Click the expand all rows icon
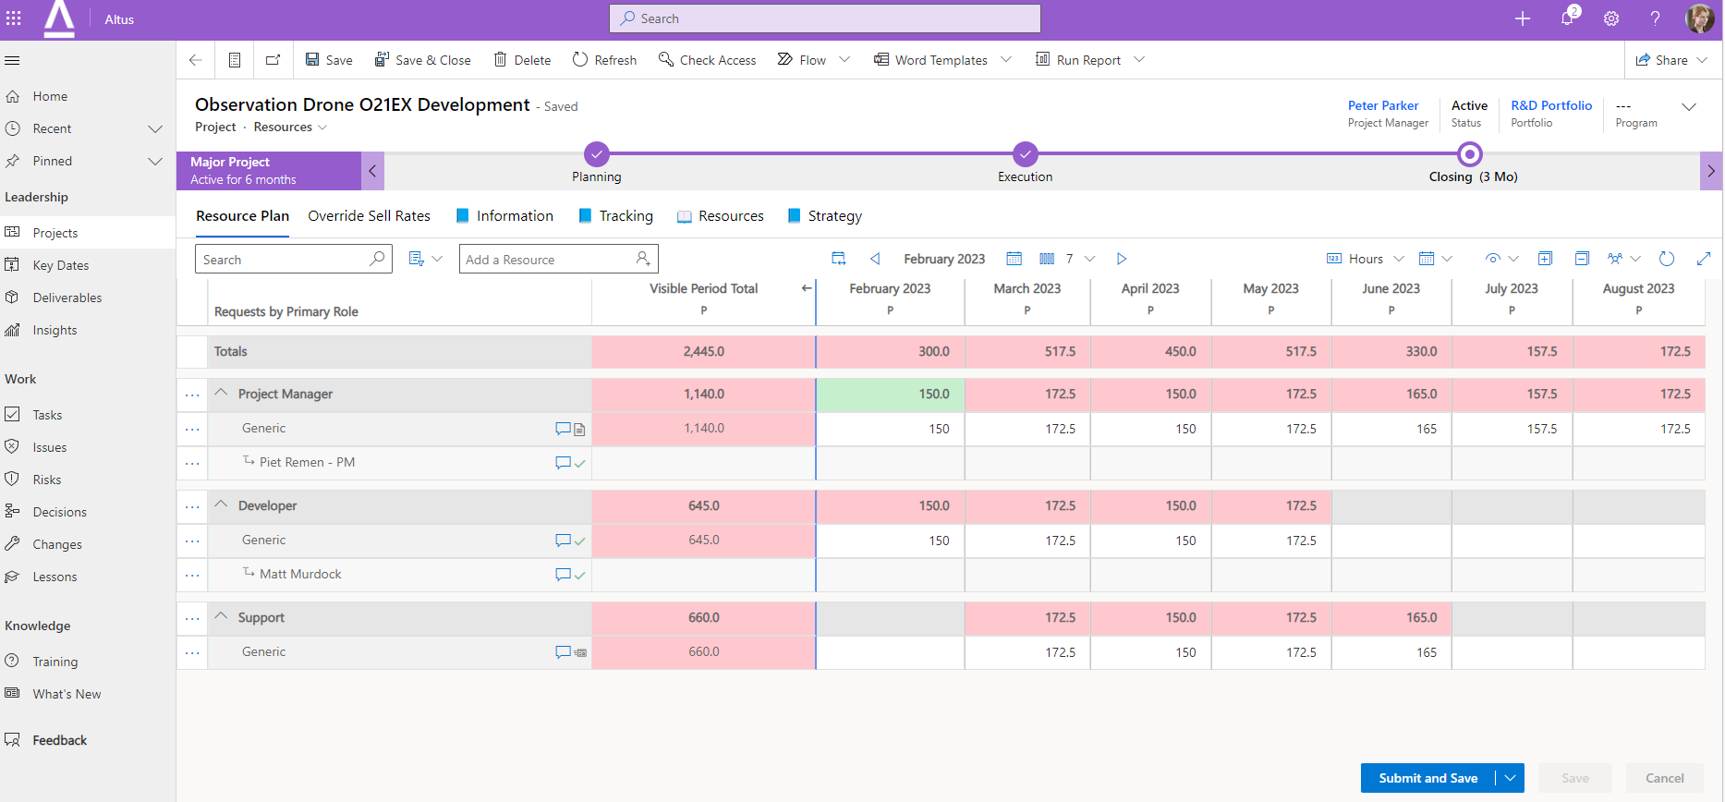 pos(1545,259)
